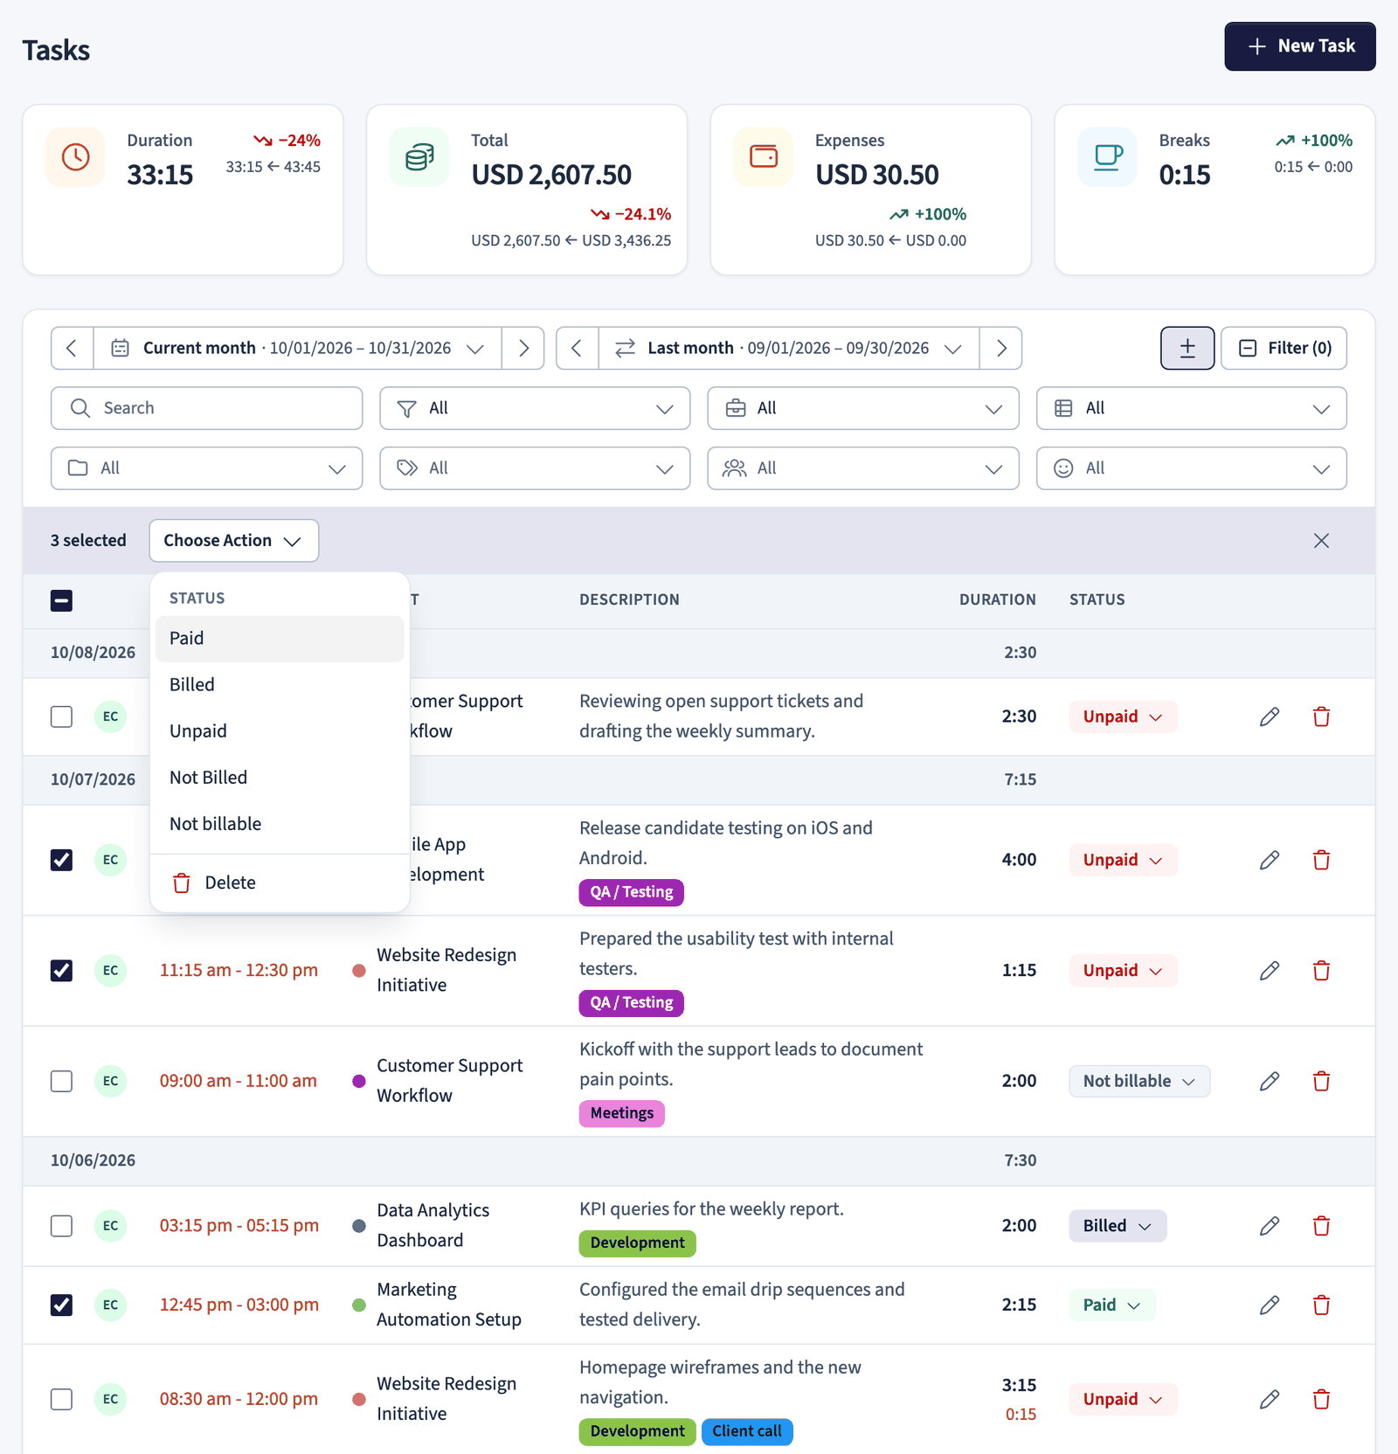The image size is (1398, 1454).
Task: Edit the 3:15 Website Redesign task
Action: pos(1270,1399)
